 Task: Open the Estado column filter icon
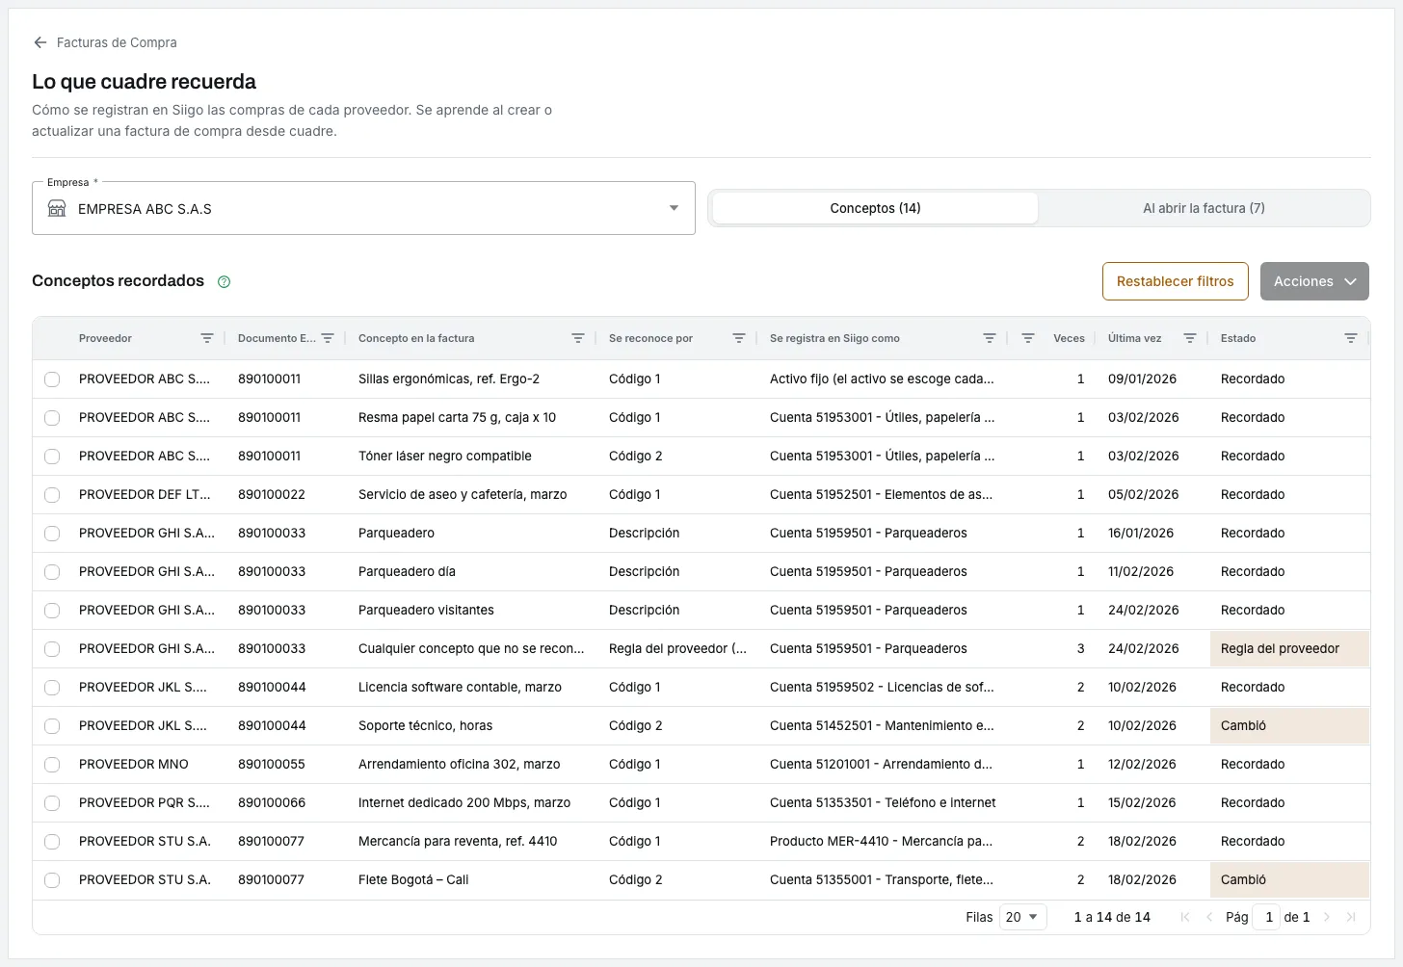pos(1351,338)
